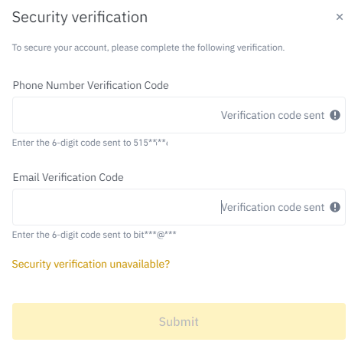Click the 'To secure your account' instruction text

[x=148, y=48]
